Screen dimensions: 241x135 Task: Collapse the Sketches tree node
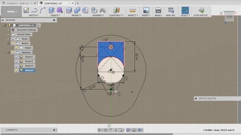tap(8, 52)
